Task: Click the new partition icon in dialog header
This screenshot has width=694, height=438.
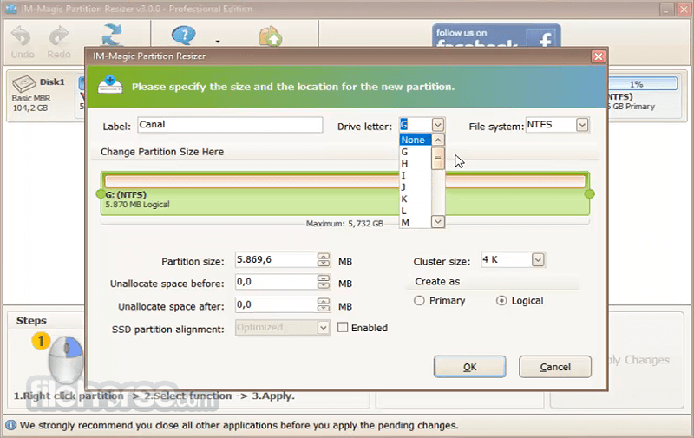Action: coord(110,84)
